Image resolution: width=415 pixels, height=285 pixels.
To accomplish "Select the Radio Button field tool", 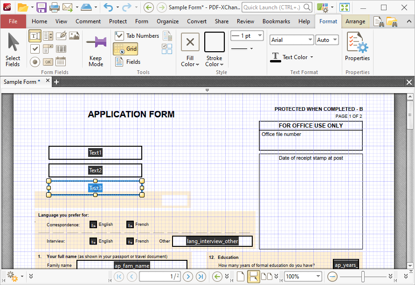I will coord(35,62).
